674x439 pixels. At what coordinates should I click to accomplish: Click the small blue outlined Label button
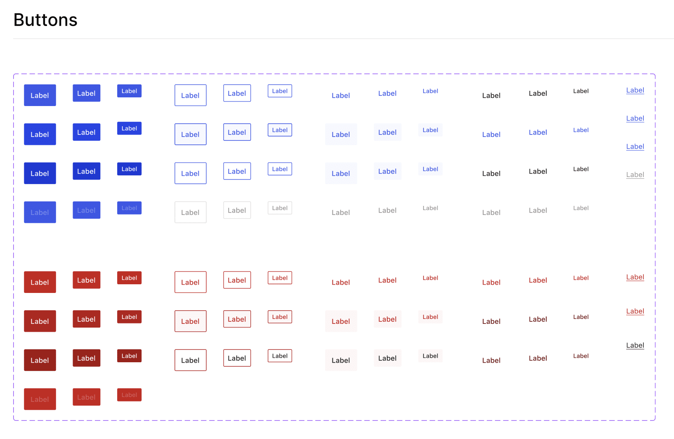pos(280,91)
